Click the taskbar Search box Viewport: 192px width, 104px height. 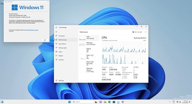click(x=83, y=102)
